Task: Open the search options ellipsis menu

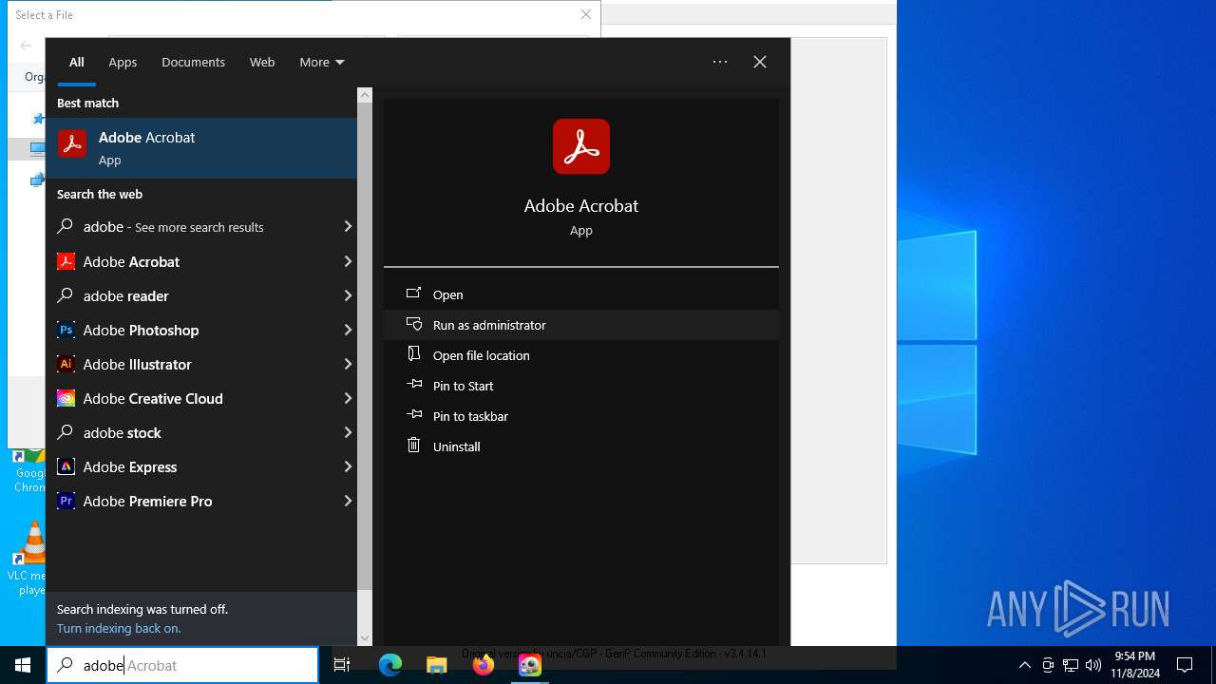Action: [720, 62]
